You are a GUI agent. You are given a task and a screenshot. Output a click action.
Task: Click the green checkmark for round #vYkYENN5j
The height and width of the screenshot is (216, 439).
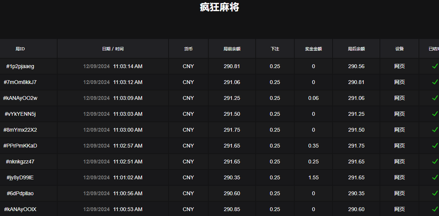click(435, 114)
